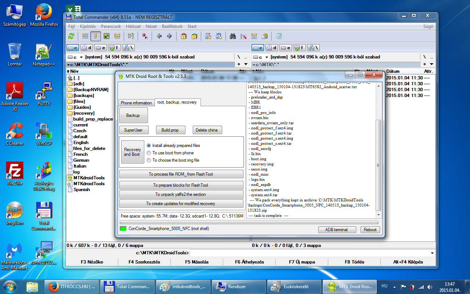Select 'To use boot from phone' option
This screenshot has height=294, width=470.
149,153
